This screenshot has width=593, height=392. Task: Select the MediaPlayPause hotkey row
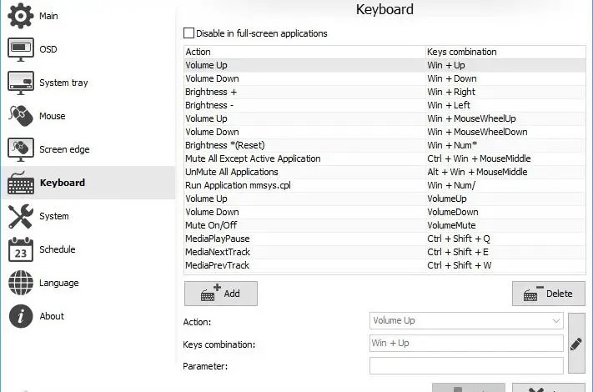pyautogui.click(x=304, y=239)
